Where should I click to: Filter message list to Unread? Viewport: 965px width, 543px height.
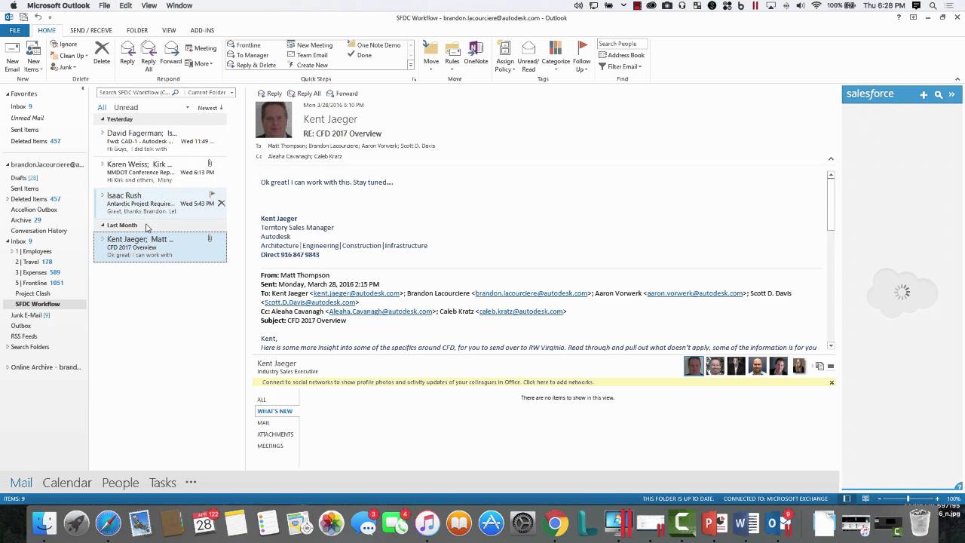point(126,107)
